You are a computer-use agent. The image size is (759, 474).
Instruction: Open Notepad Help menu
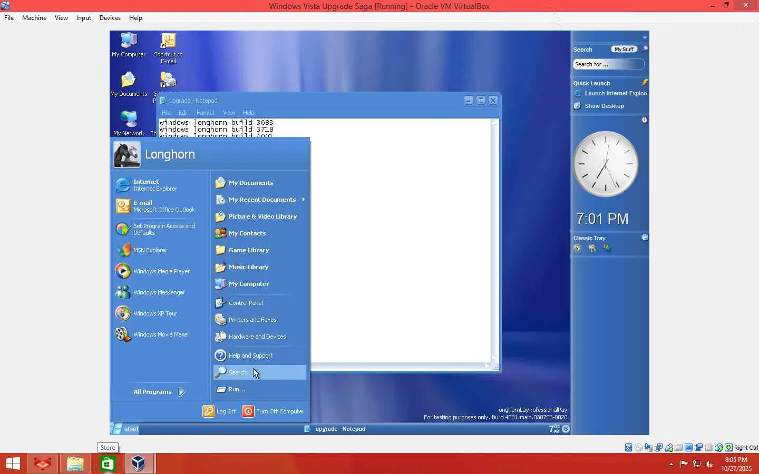tap(249, 113)
